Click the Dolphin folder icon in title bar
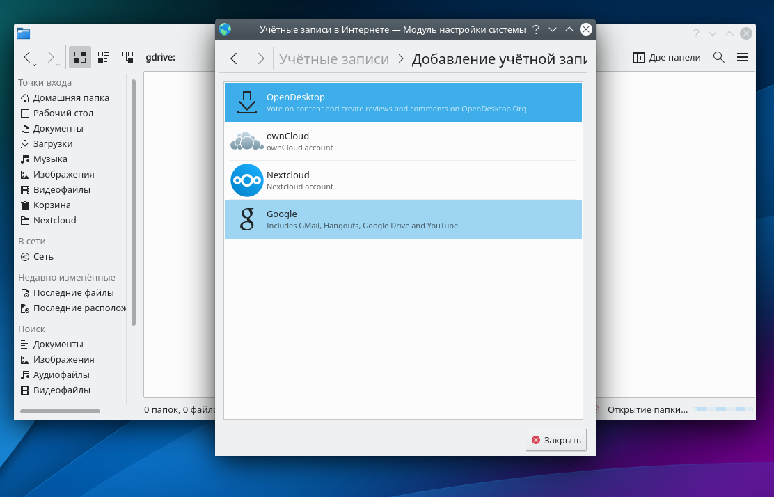 point(24,33)
